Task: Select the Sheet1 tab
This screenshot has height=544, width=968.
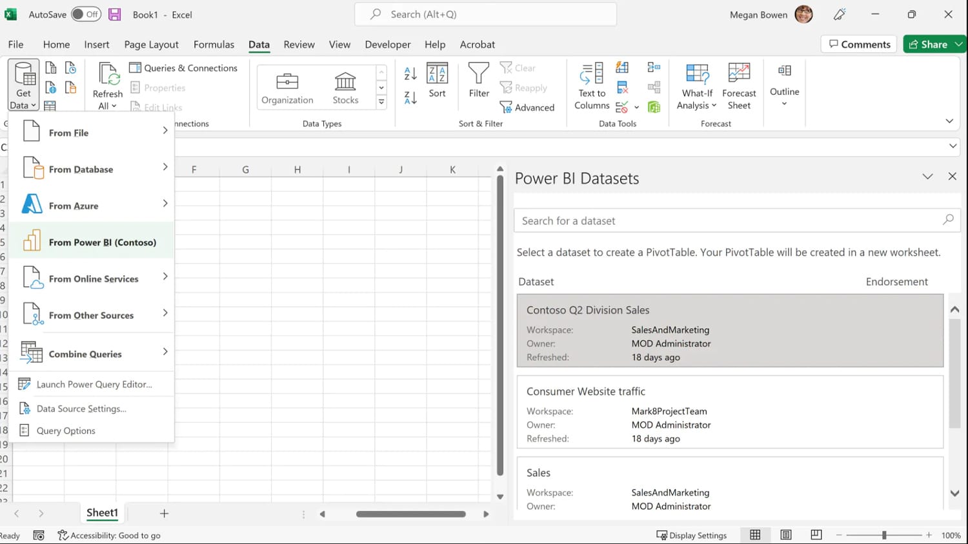Action: (102, 513)
